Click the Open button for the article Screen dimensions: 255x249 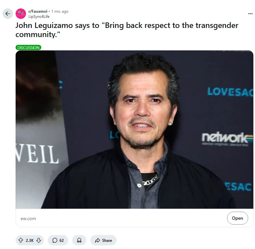[237, 218]
